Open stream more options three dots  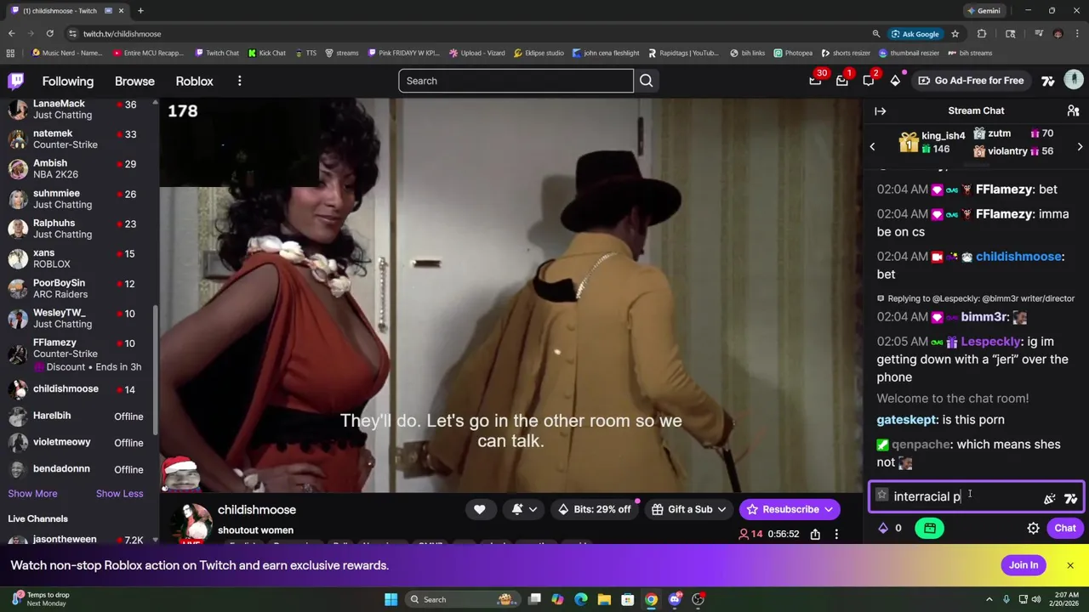836,534
